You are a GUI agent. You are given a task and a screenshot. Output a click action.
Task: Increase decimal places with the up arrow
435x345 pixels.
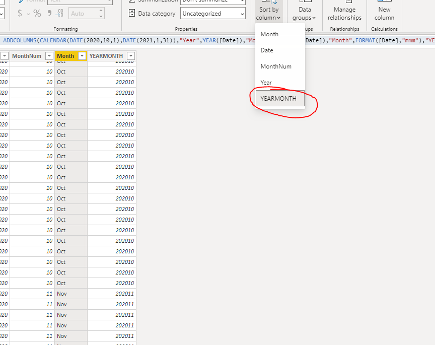click(101, 11)
